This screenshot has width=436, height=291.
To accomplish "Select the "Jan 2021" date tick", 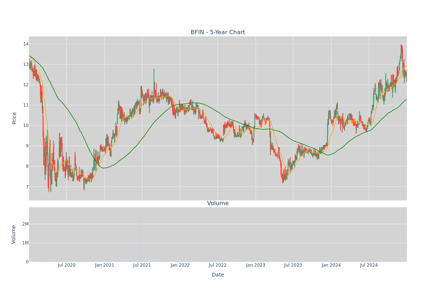I will [x=105, y=265].
